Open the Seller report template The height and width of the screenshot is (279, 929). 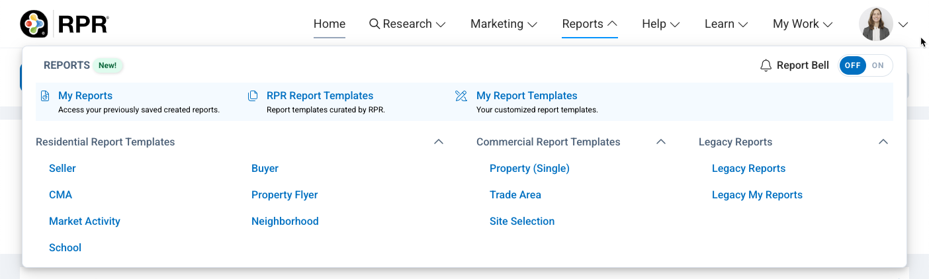(62, 169)
